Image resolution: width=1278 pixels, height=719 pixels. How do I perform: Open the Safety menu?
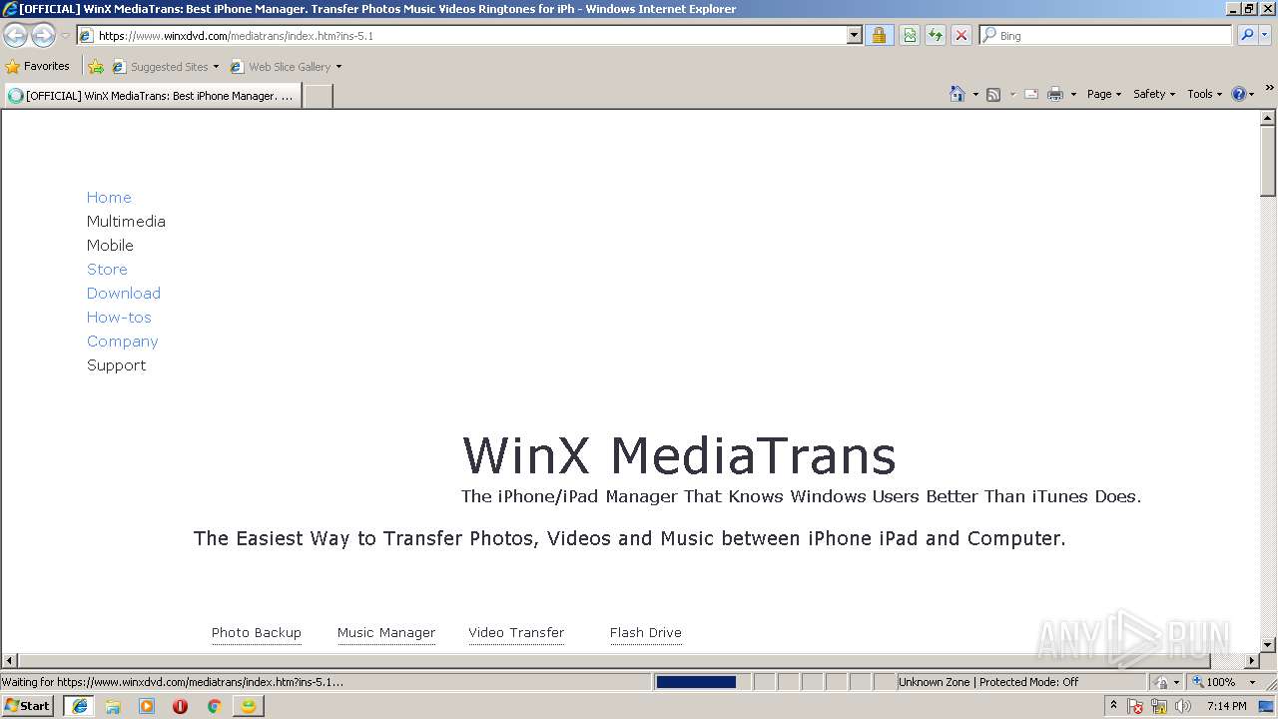(1154, 94)
